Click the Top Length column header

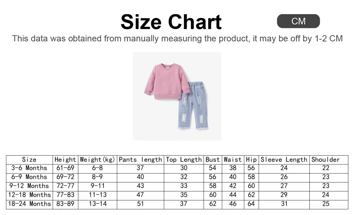pyautogui.click(x=184, y=160)
